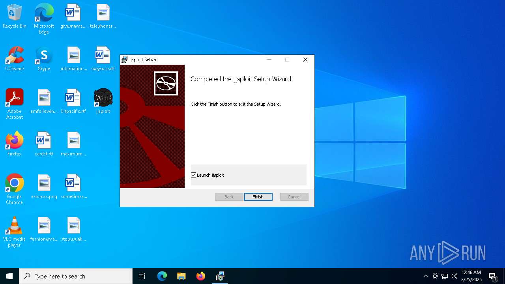
Task: Open the network icon in system tray
Action: pyautogui.click(x=445, y=276)
